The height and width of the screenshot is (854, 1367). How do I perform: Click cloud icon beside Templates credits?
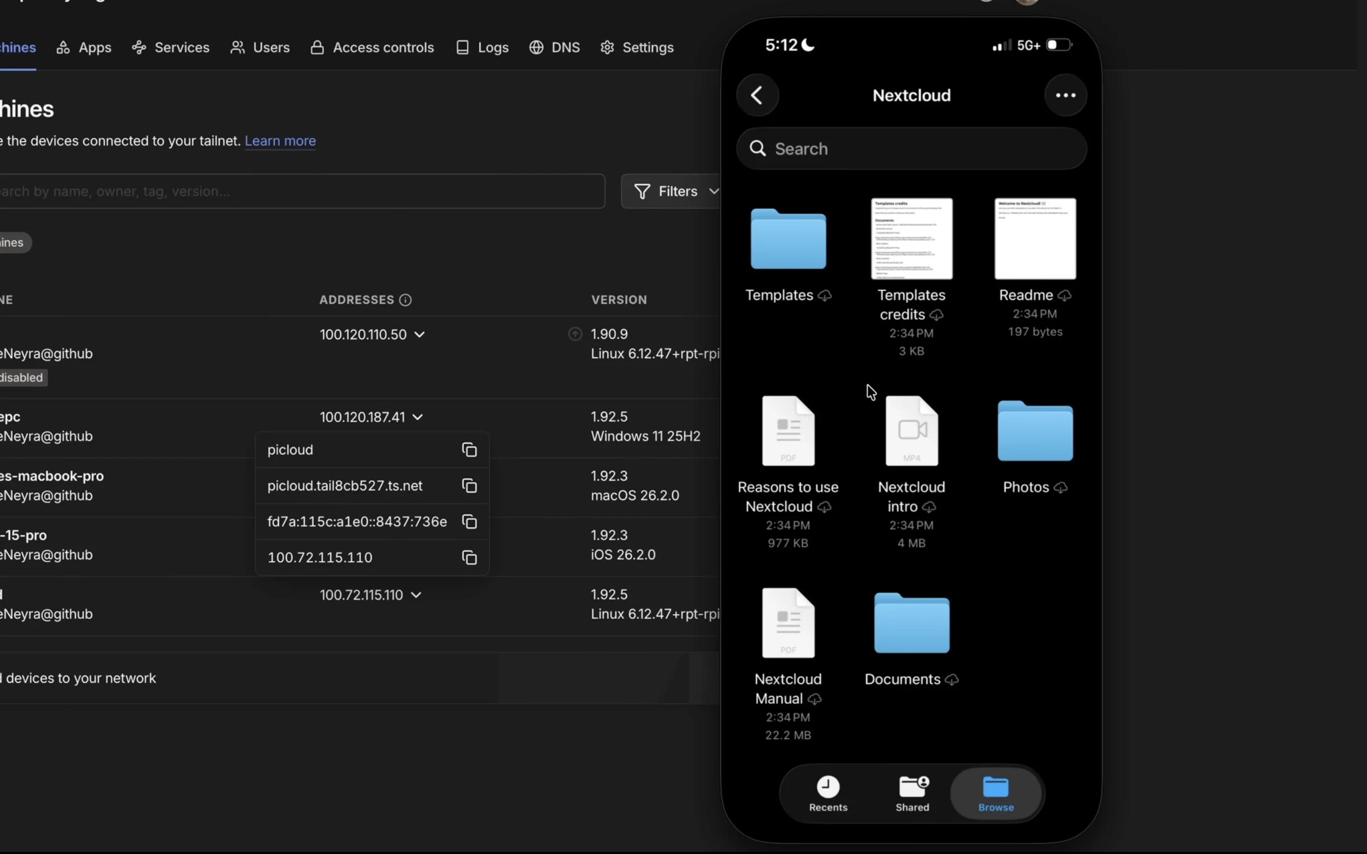[x=936, y=315]
